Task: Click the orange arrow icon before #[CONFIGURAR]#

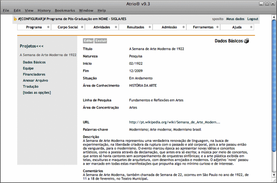Action: (15, 19)
